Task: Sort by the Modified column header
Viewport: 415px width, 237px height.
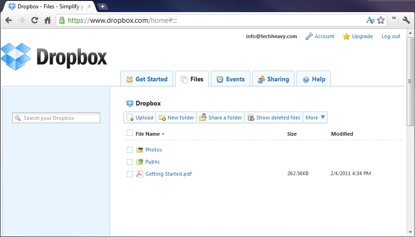Action: pyautogui.click(x=342, y=134)
